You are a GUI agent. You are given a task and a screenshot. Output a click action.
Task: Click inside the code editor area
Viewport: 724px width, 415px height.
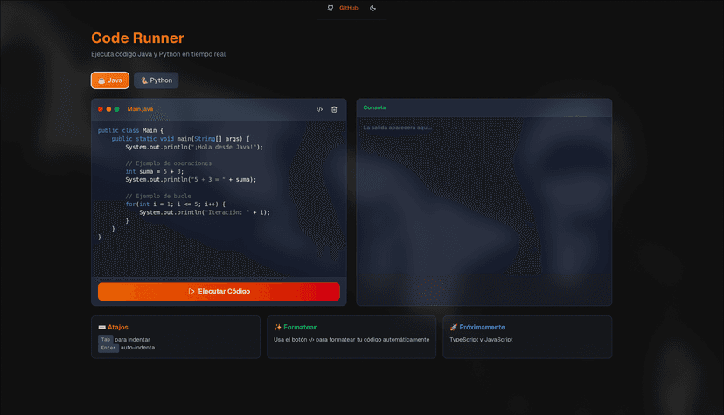click(x=219, y=198)
